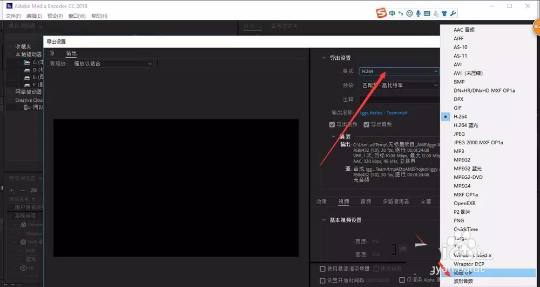The image size is (540, 287).
Task: Uncheck the 导出视频 checkbox
Action: (332, 124)
